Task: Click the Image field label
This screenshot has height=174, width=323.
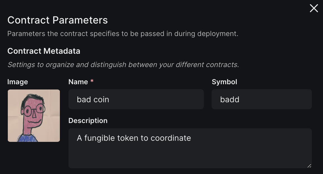Action: [x=18, y=82]
